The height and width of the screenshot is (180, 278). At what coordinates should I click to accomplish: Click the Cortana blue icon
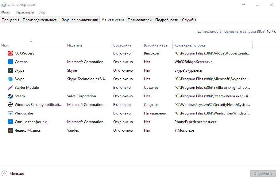(10, 62)
